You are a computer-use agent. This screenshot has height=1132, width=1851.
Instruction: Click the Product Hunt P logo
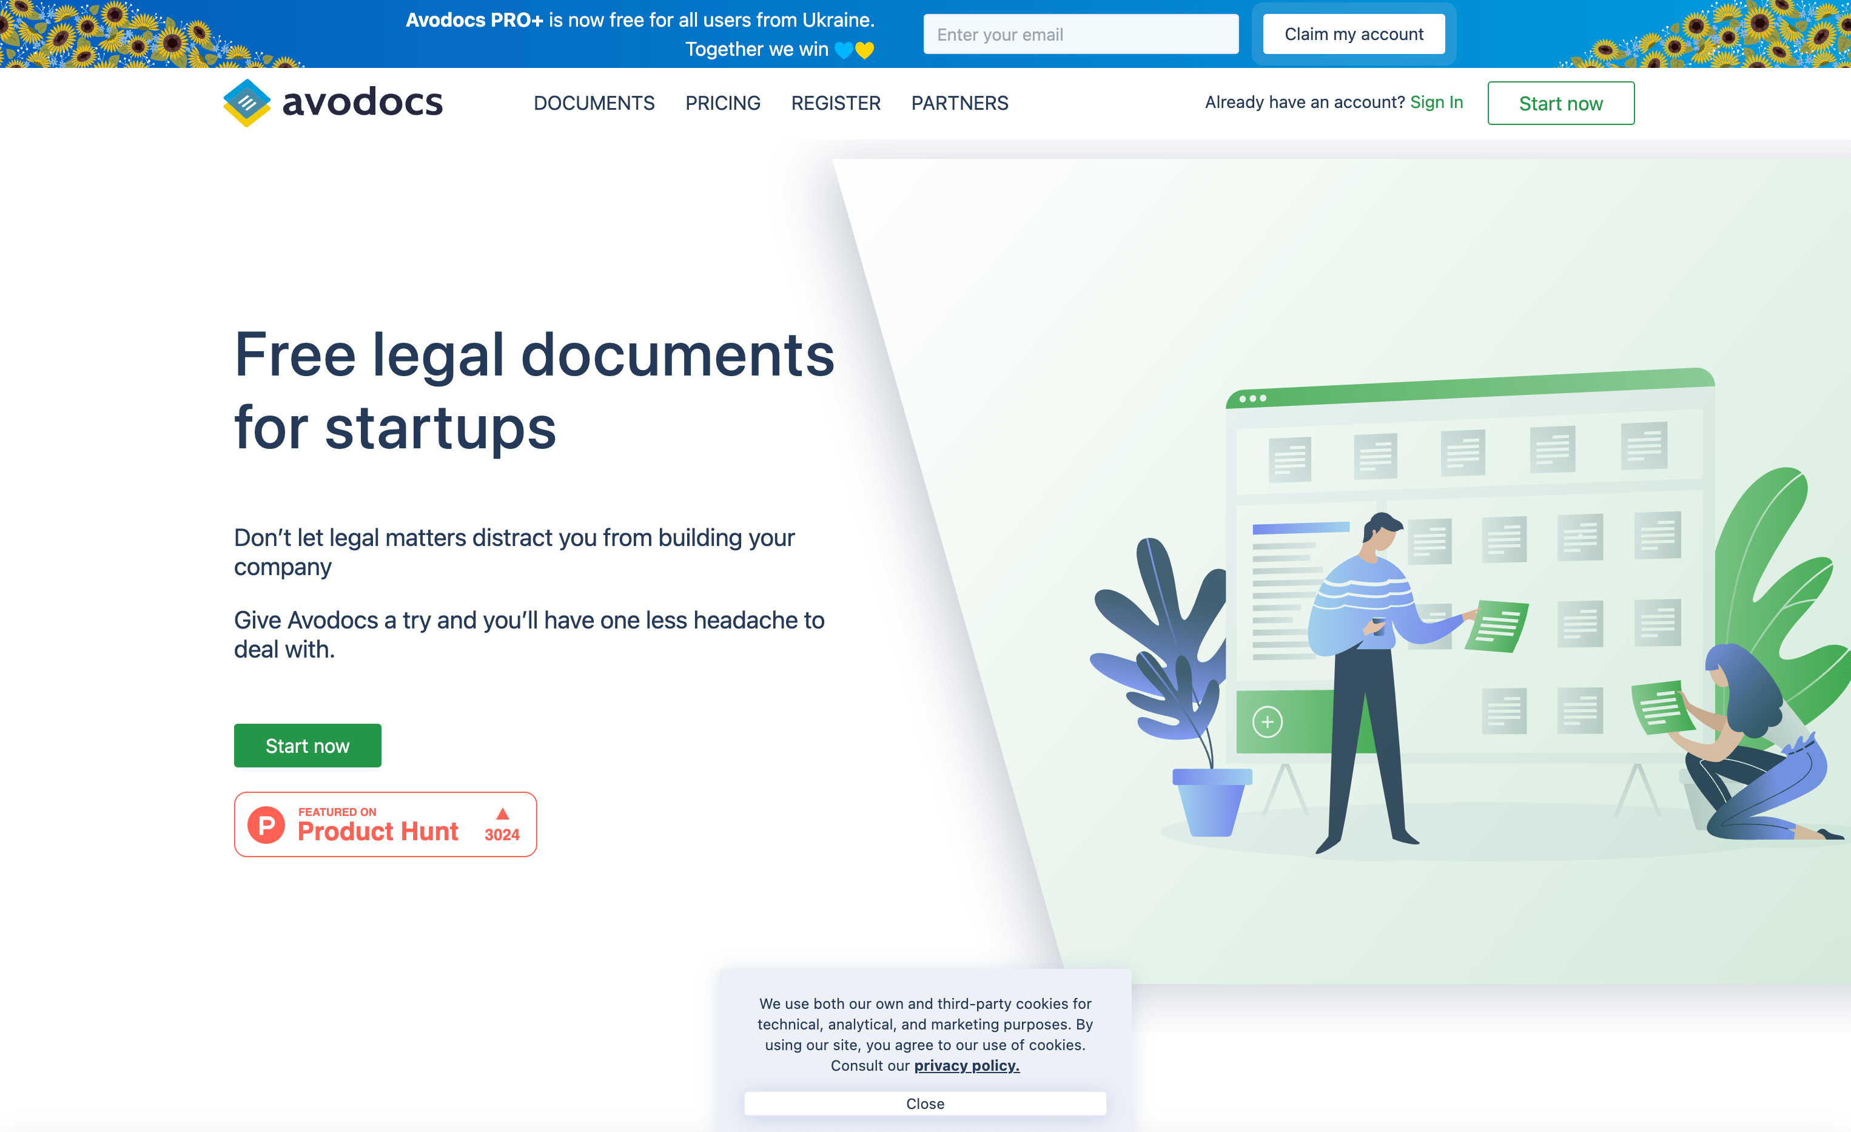point(266,824)
